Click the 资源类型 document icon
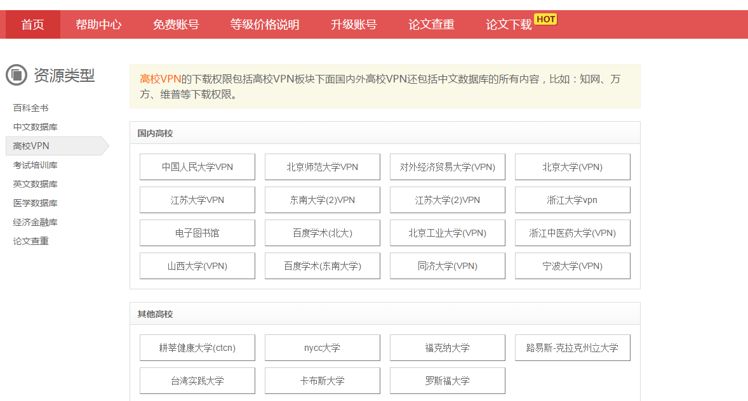This screenshot has width=748, height=401. pyautogui.click(x=17, y=76)
